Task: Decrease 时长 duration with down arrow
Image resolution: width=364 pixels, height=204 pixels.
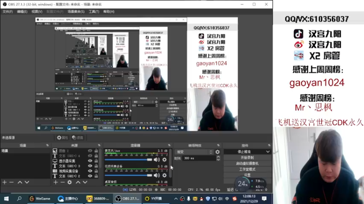Action: [218, 160]
